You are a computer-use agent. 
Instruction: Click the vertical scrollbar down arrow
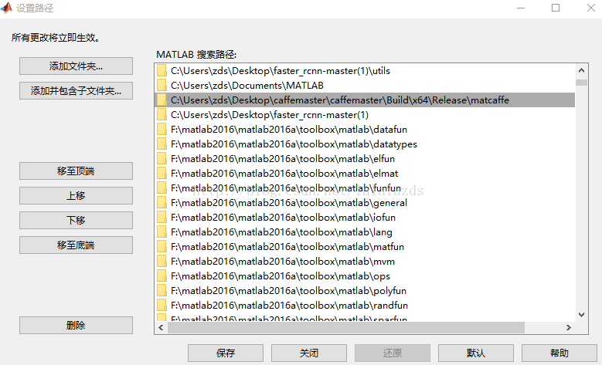(581, 315)
